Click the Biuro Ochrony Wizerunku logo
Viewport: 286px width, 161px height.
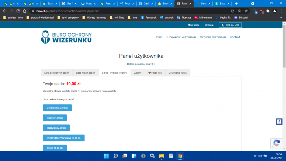[x=66, y=37]
